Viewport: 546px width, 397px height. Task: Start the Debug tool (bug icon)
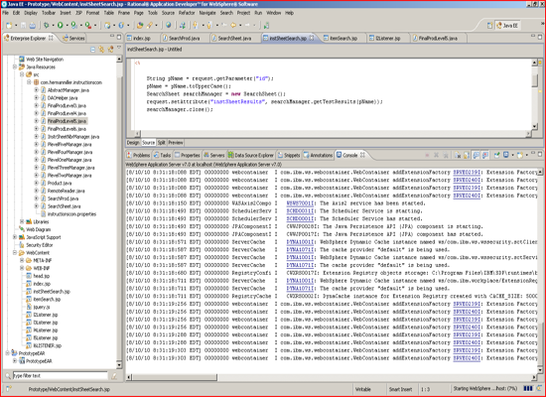(47, 25)
